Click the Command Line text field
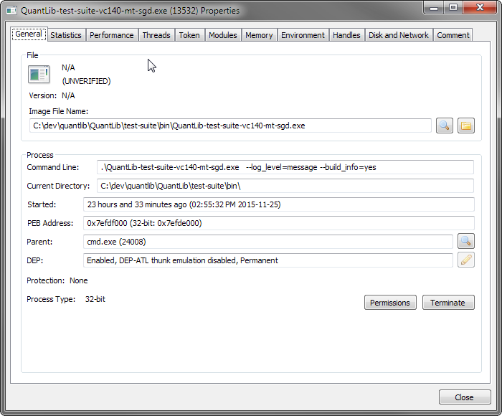Screen dimensions: 502x416 tap(285, 167)
